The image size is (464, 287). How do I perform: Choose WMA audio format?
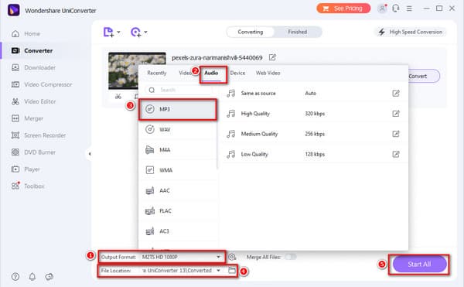[178, 170]
